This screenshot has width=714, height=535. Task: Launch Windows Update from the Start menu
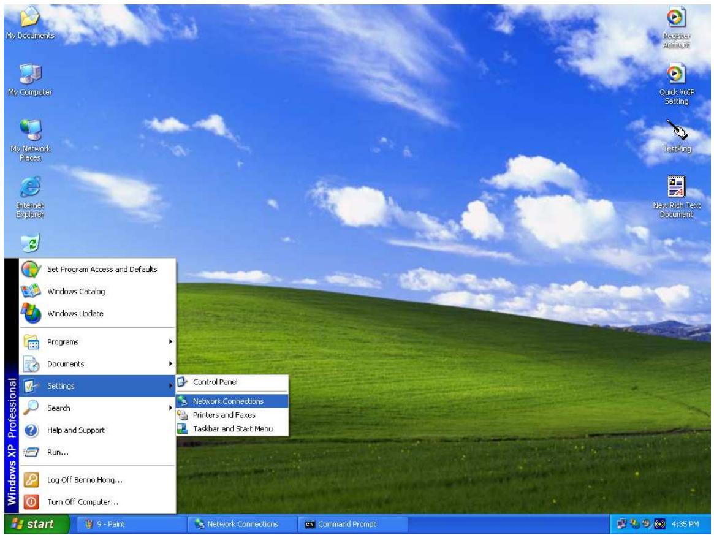pyautogui.click(x=97, y=313)
